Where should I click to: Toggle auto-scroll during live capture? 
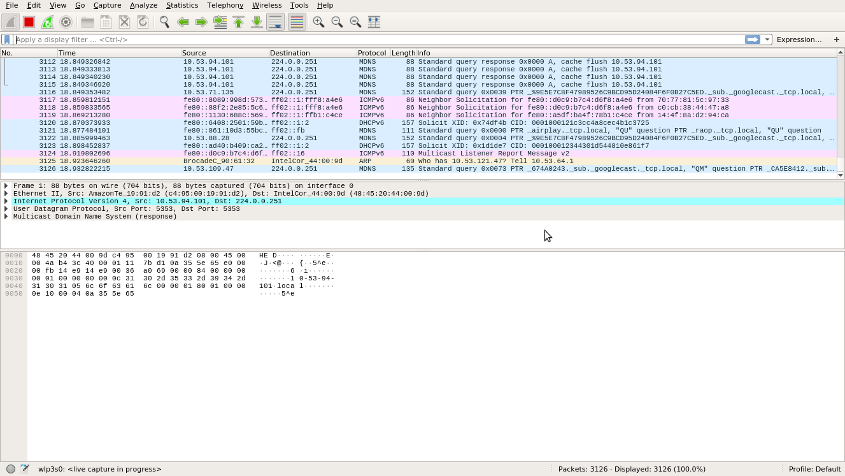[x=275, y=22]
